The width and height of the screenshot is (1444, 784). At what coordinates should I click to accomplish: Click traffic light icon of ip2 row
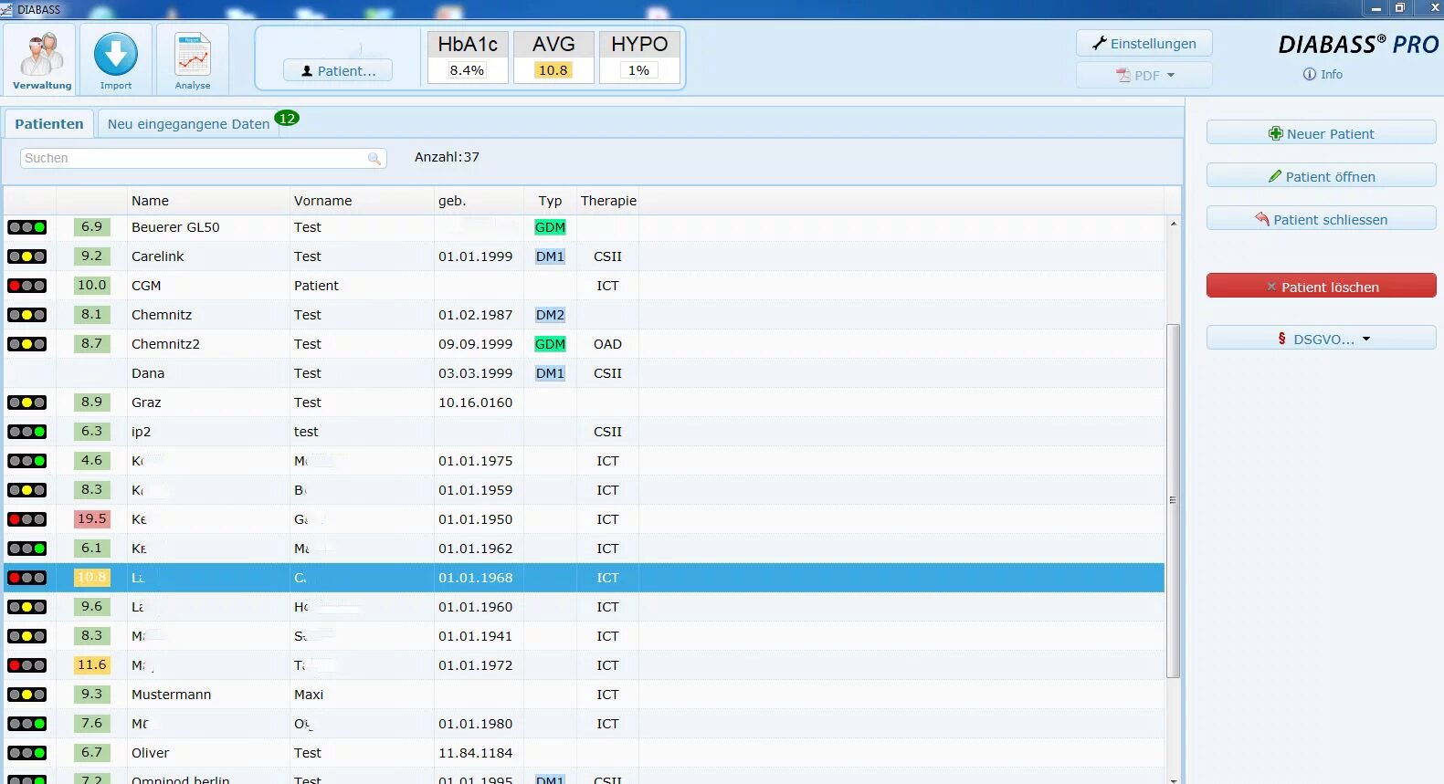point(26,432)
